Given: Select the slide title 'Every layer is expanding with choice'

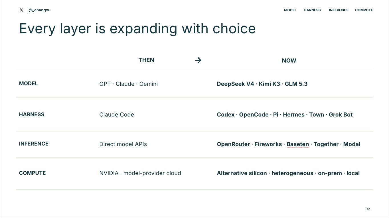Looking at the screenshot, I should tap(137, 29).
